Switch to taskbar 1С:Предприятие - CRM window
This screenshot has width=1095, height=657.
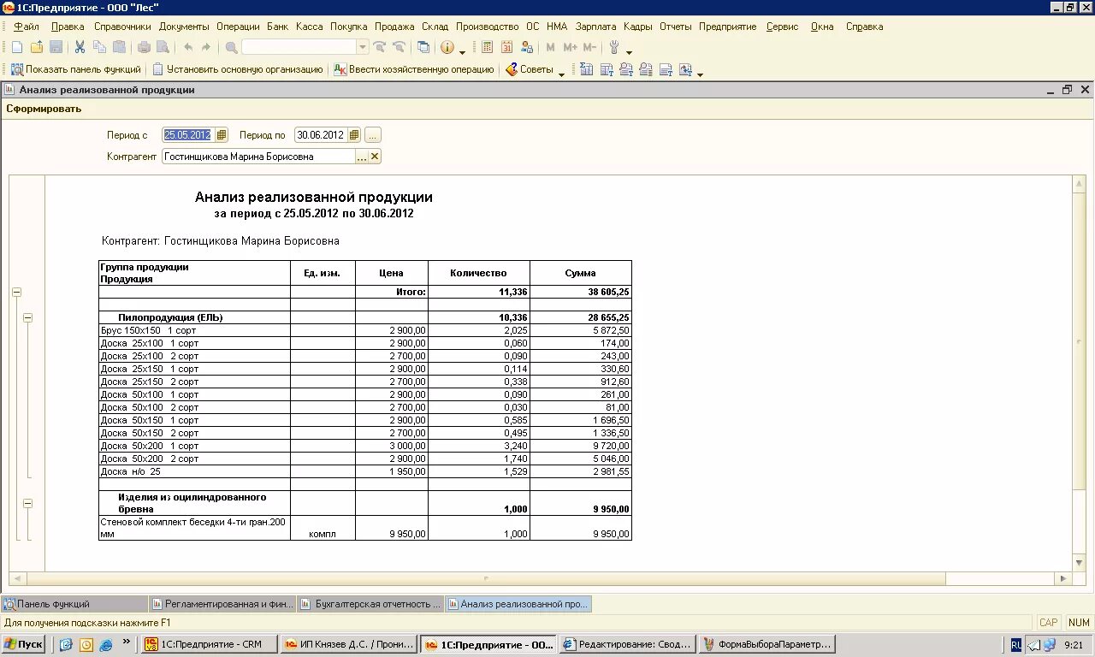click(210, 644)
